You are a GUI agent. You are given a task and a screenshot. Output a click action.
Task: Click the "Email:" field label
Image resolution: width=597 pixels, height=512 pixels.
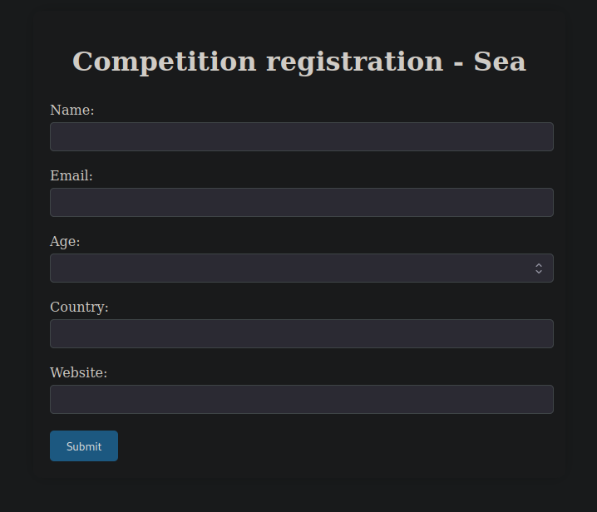pos(72,176)
